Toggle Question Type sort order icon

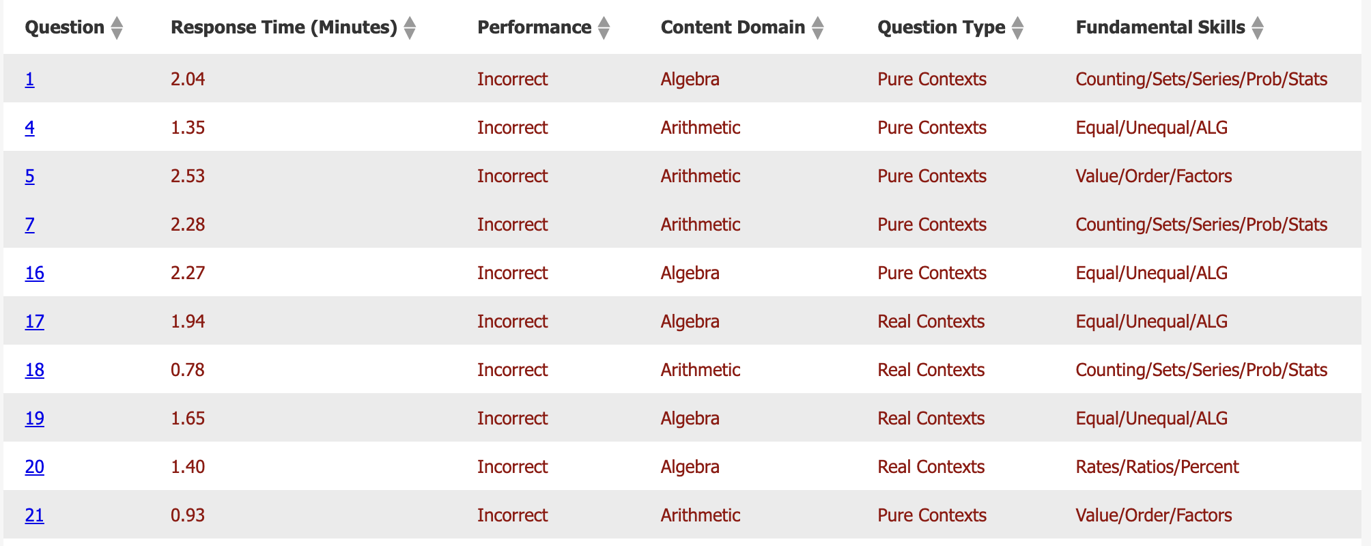(1017, 28)
